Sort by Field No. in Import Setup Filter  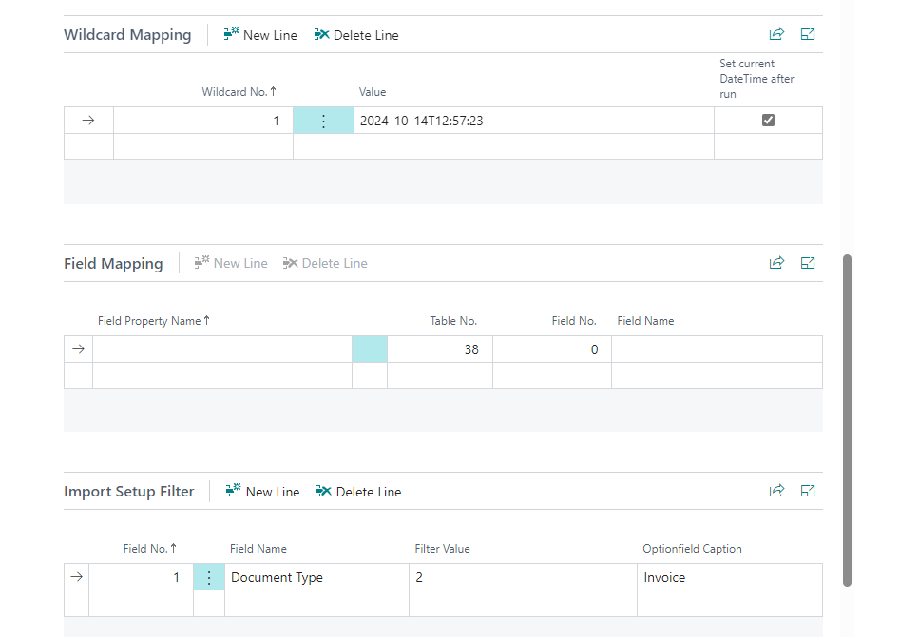pyautogui.click(x=149, y=549)
